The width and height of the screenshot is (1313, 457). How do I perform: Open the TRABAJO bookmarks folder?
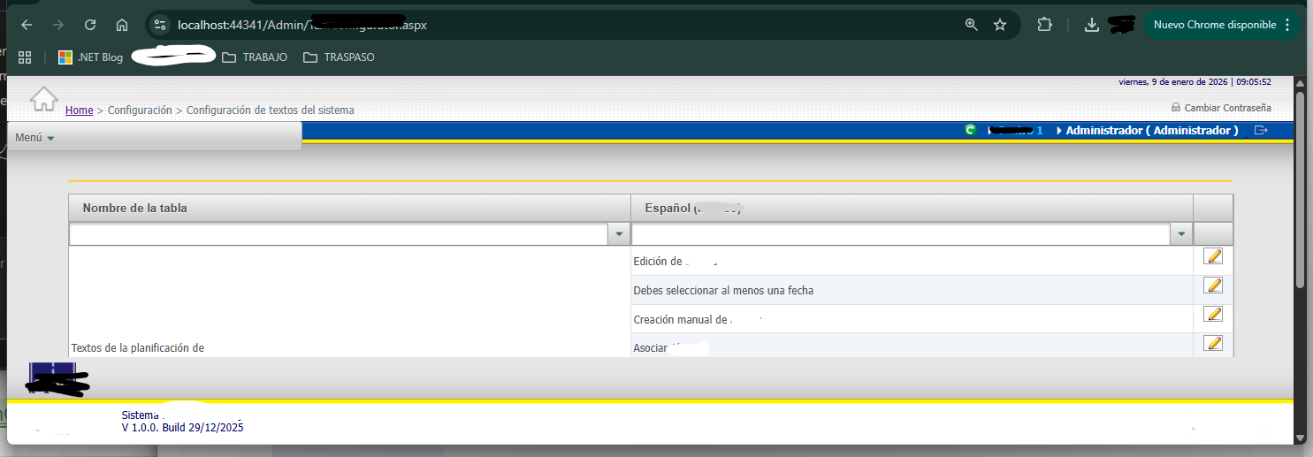(255, 57)
